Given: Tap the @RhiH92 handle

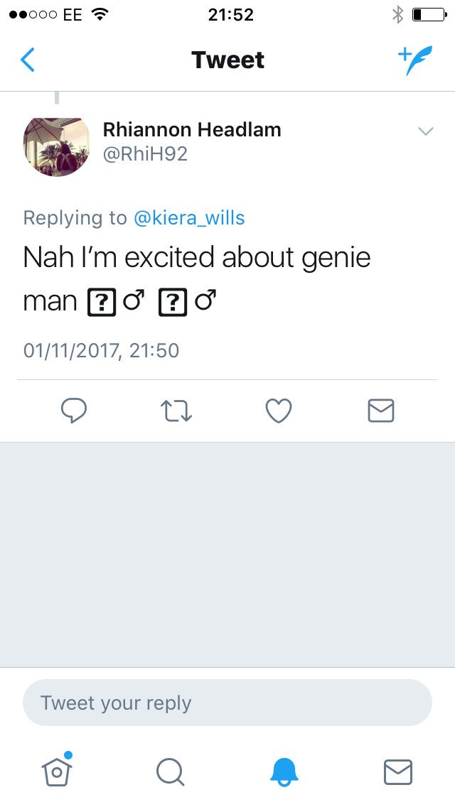Looking at the screenshot, I should (145, 154).
